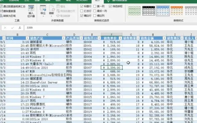The image size is (197, 123).
Task: Select the MSN product cell
Action: [47, 71]
